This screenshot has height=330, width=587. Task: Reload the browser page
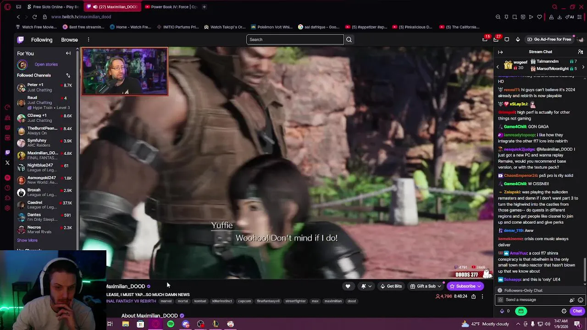point(34,17)
